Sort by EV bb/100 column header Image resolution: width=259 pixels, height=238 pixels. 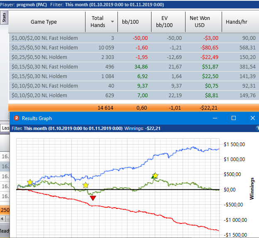click(x=168, y=22)
